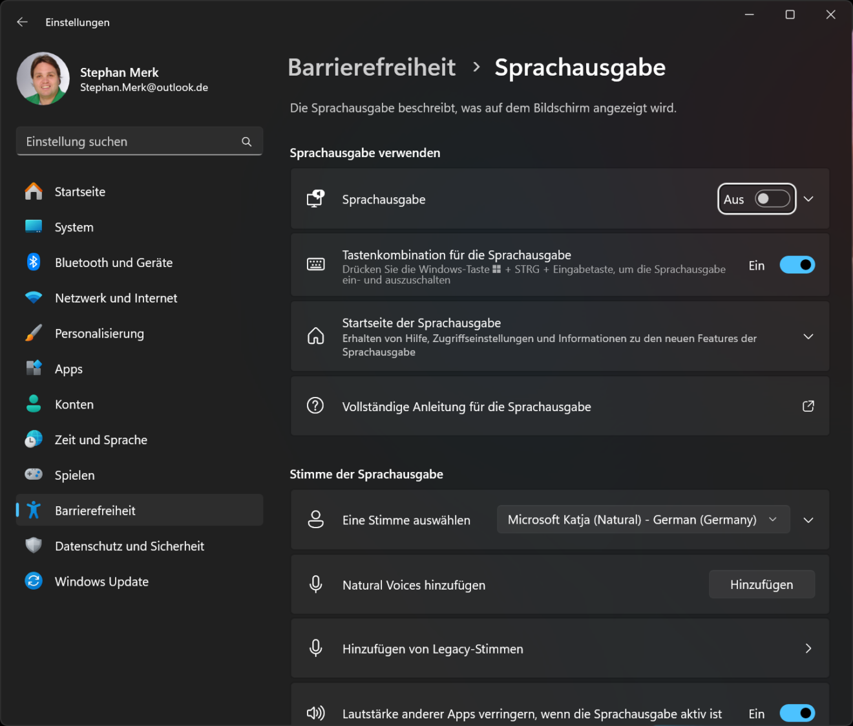
Task: Click the back arrow in the title bar
Action: [x=22, y=21]
